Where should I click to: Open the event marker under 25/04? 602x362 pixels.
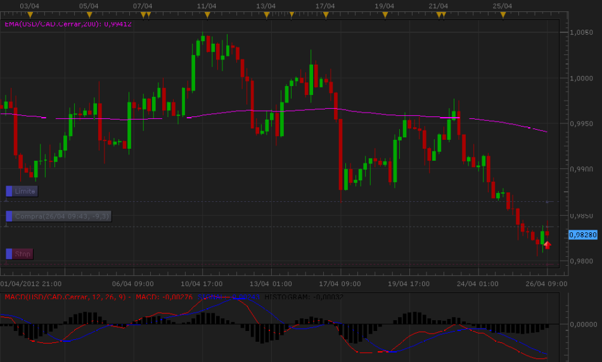(x=503, y=15)
